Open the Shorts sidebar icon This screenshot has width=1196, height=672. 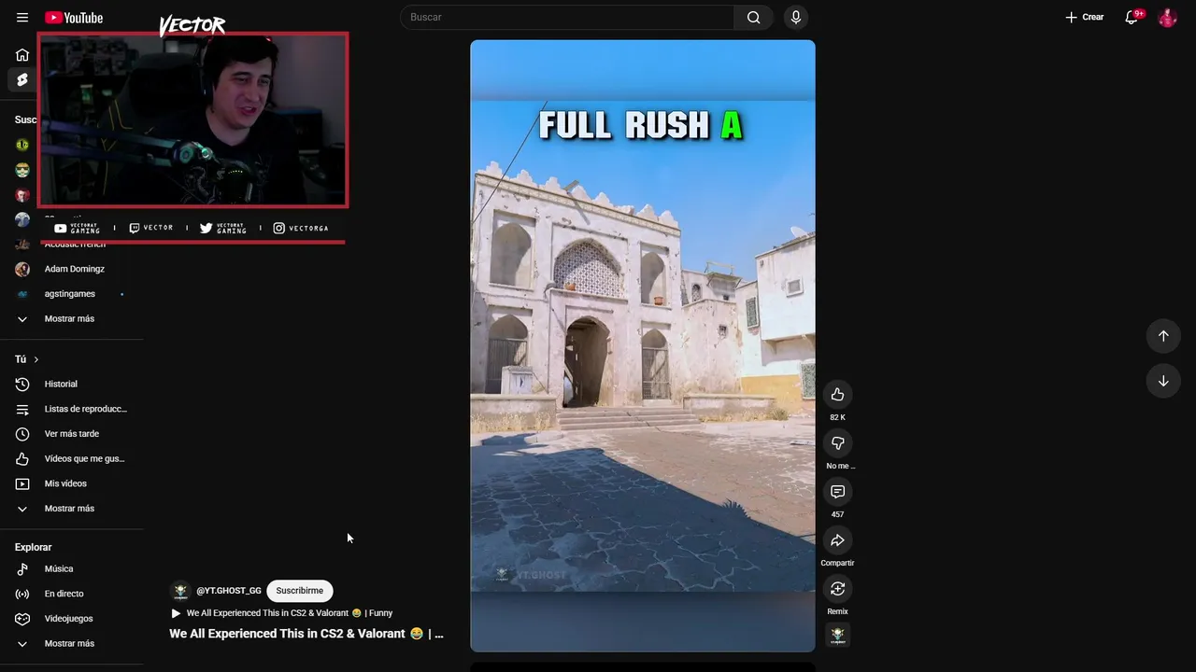tap(22, 79)
